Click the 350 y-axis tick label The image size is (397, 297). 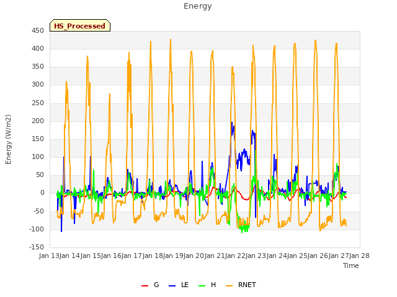[x=38, y=67]
